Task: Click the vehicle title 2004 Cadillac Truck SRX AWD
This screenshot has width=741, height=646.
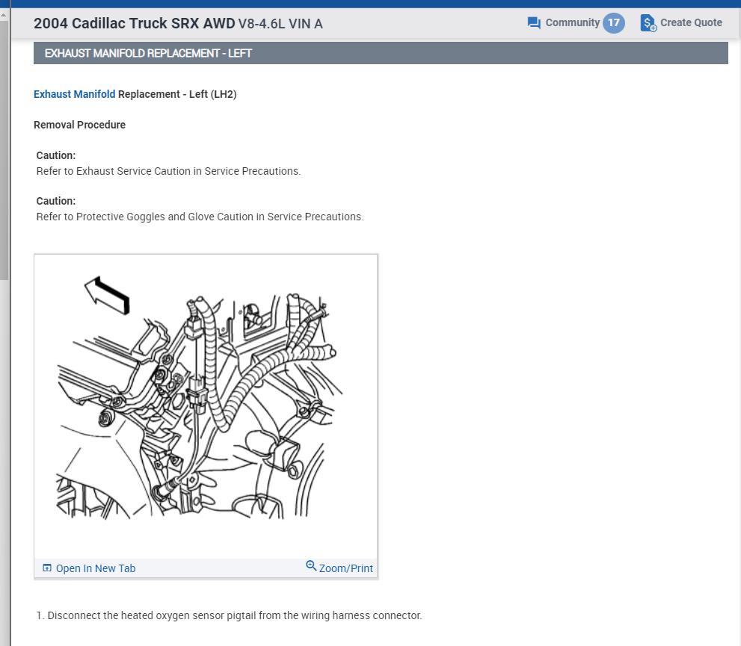Action: (x=134, y=24)
